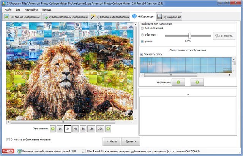Click overview scroll-down arrow
Image resolution: width=243 pixels, height=156 pixels.
point(234,71)
